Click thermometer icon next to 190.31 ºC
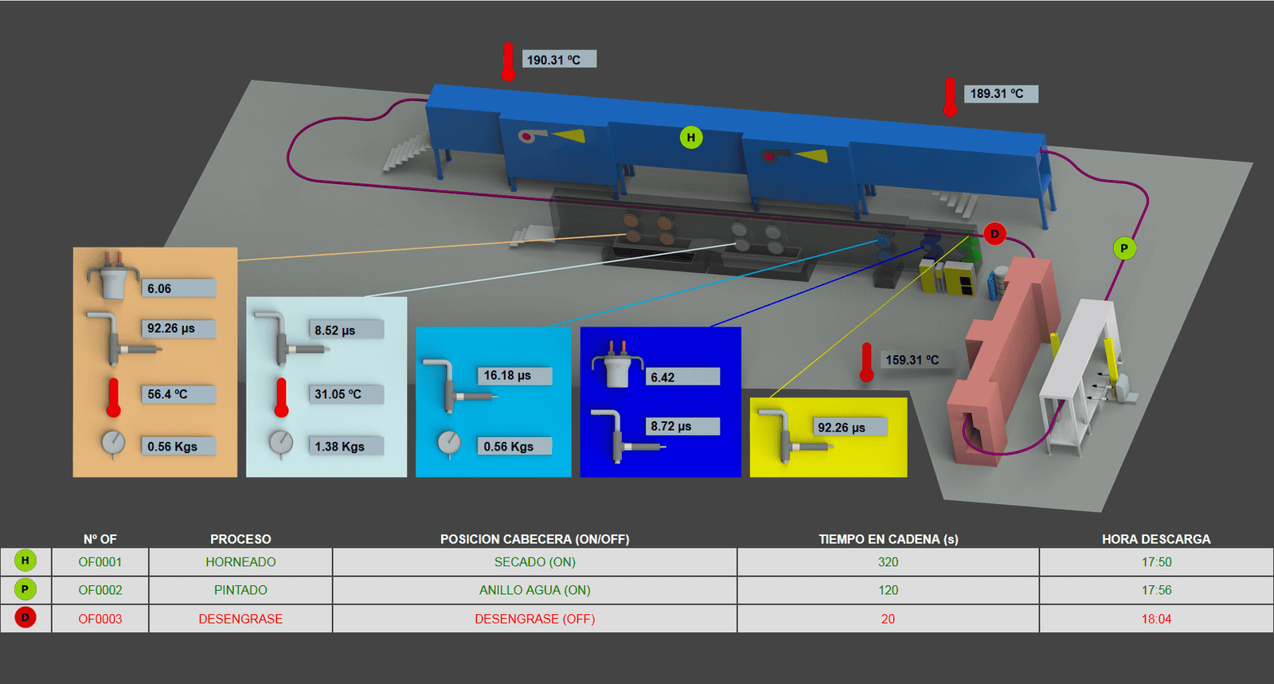This screenshot has height=684, width=1274. [508, 61]
